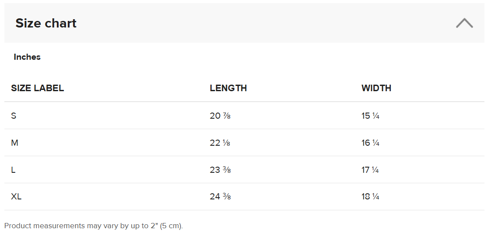Screen dimensions: 491x233
Task: Click the 22 ⅛ length value
Action: (220, 143)
